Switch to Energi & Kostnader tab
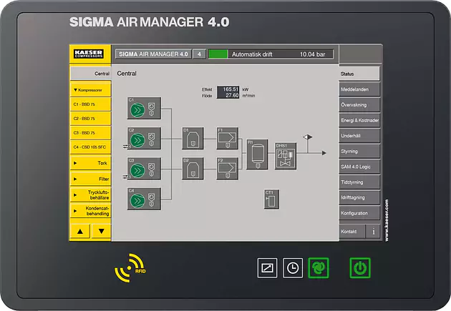Screen dimensions: 451x311 359,120
